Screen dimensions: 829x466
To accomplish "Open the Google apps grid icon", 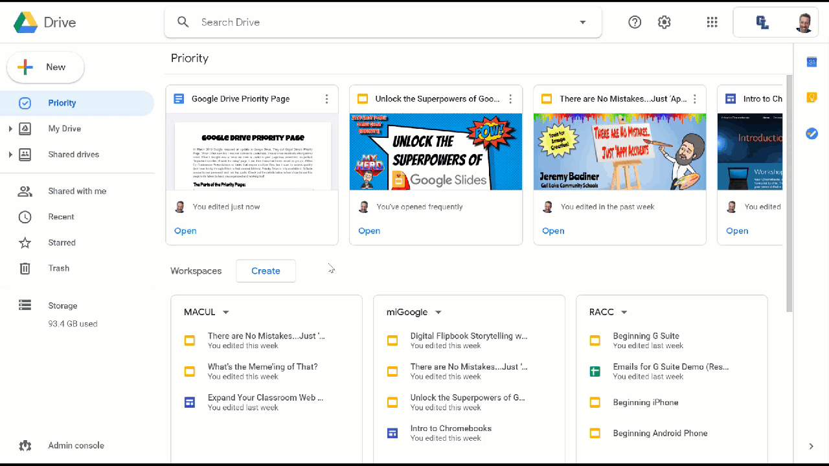I will click(712, 22).
